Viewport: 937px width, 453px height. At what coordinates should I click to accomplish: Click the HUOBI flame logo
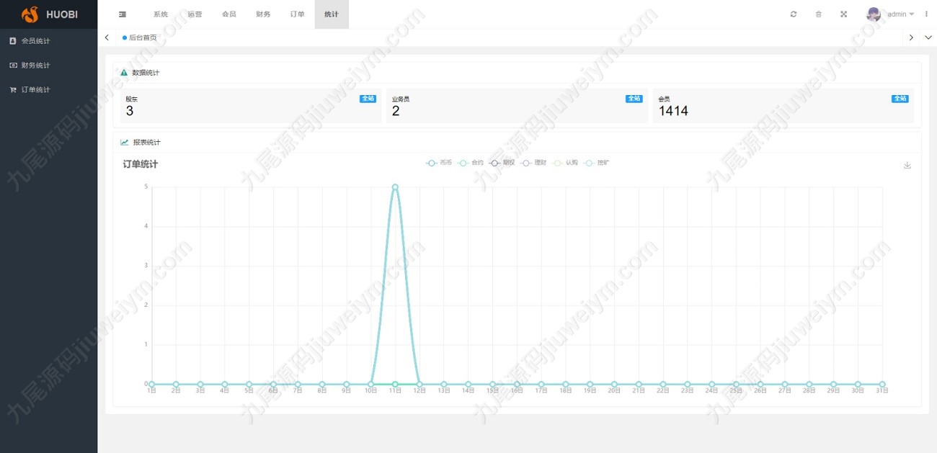click(30, 14)
